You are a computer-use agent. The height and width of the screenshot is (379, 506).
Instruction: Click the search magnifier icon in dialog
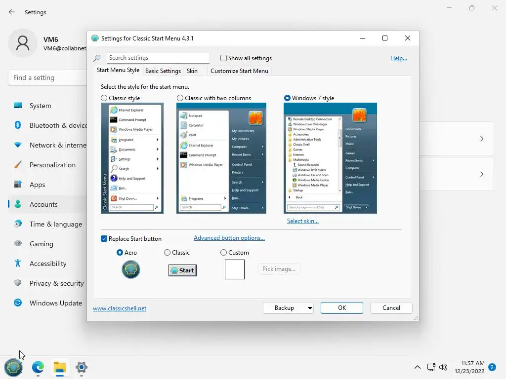(x=97, y=58)
